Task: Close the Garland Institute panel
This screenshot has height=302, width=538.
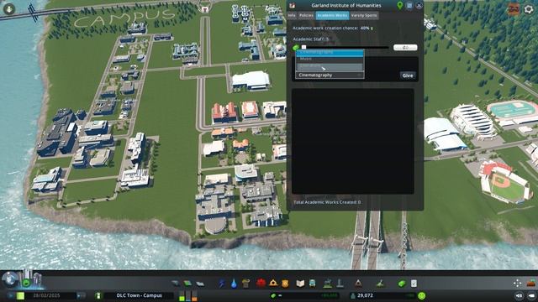Action: point(419,6)
